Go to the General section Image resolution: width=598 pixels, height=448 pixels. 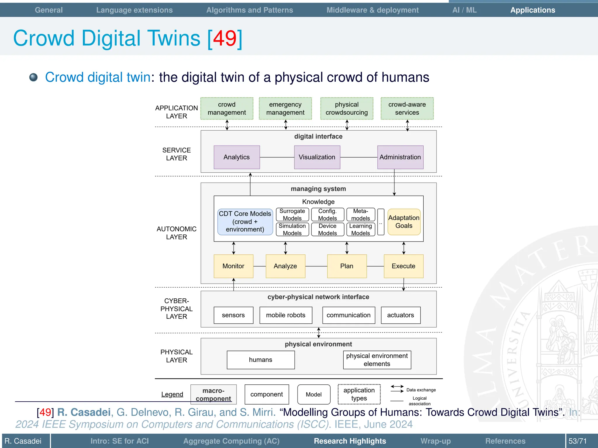[48, 10]
